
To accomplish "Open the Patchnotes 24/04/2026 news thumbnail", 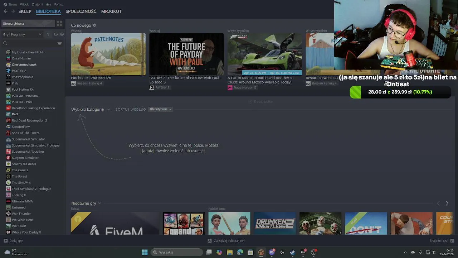I will [x=108, y=54].
